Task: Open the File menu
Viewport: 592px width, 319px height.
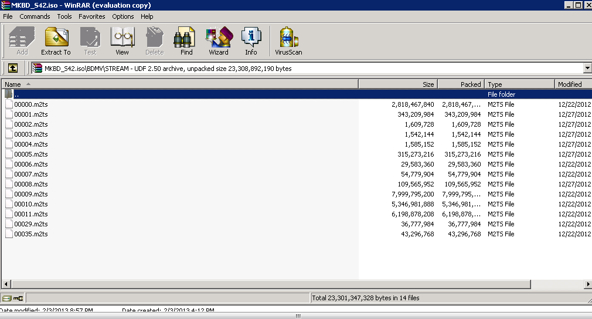Action: (8, 16)
